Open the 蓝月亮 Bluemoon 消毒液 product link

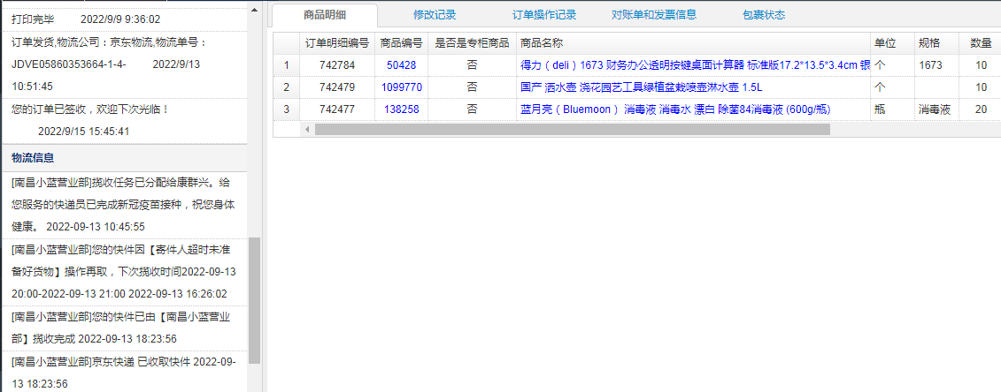(675, 109)
